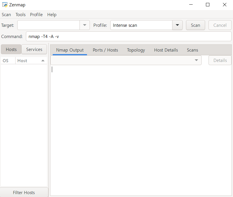Click inside the Nmap output text area
Image resolution: width=233 pixels, height=197 pixels.
pos(141,130)
